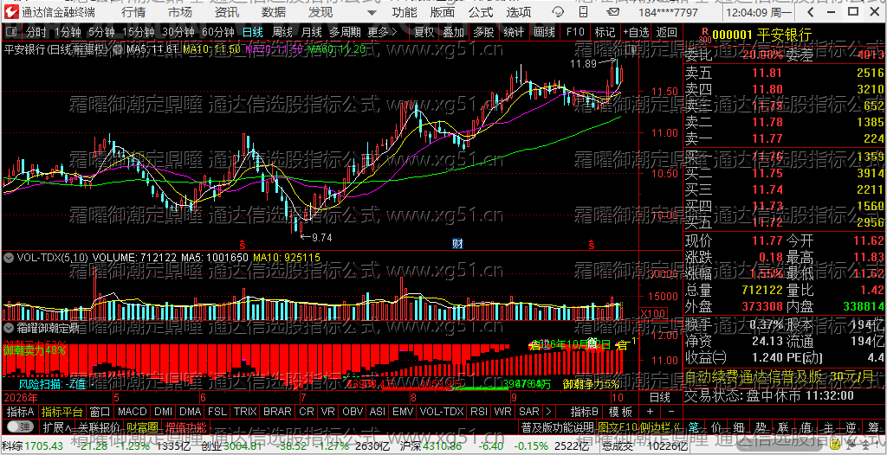Open the 霜曜御潮定鼎 panel dropdown arrow

pos(9,328)
